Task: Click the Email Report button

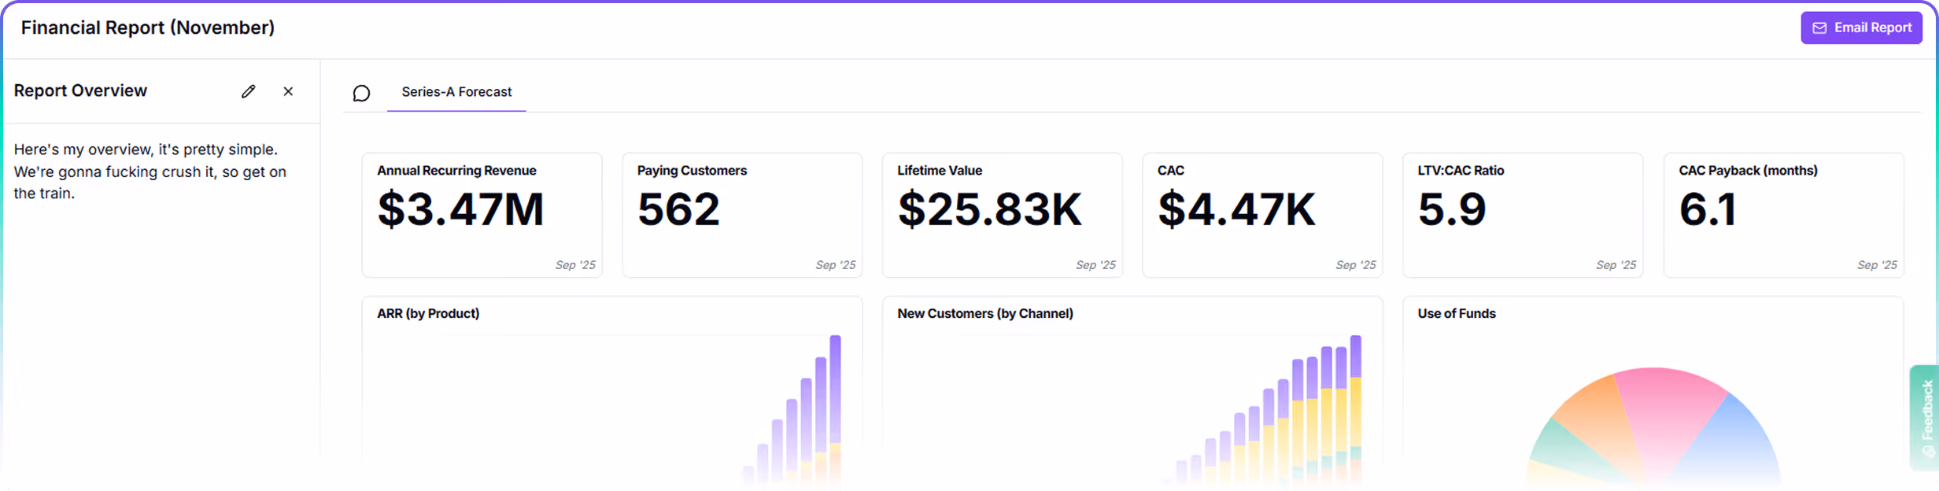Action: [x=1861, y=28]
